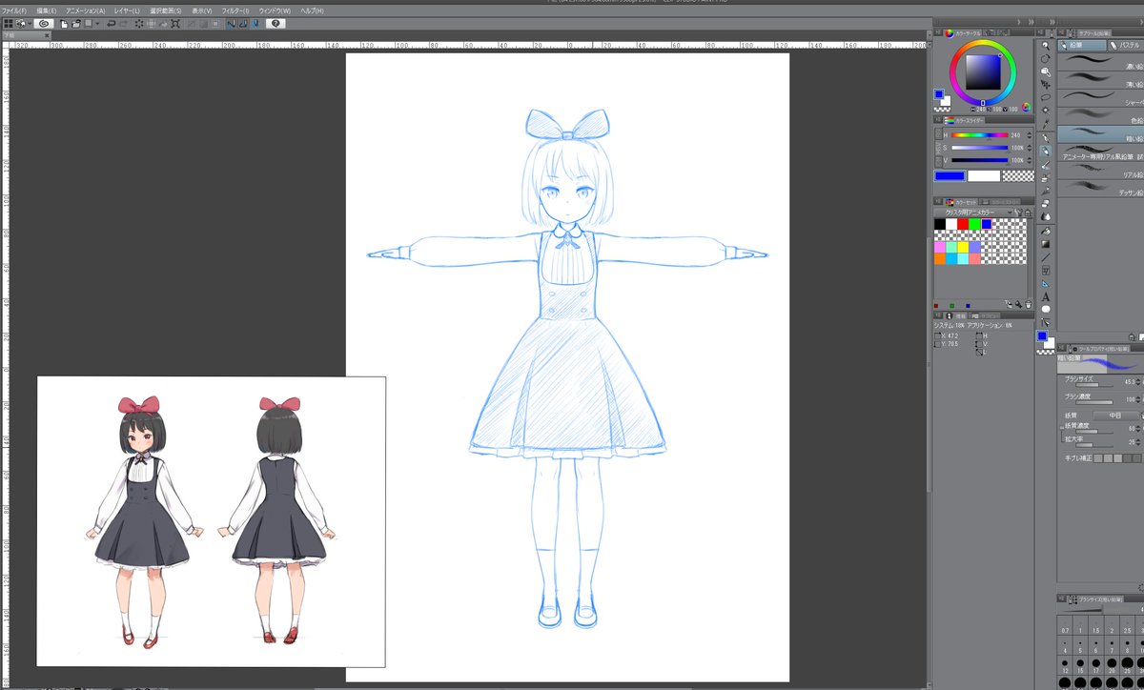Select the Balloon tool

click(1046, 308)
